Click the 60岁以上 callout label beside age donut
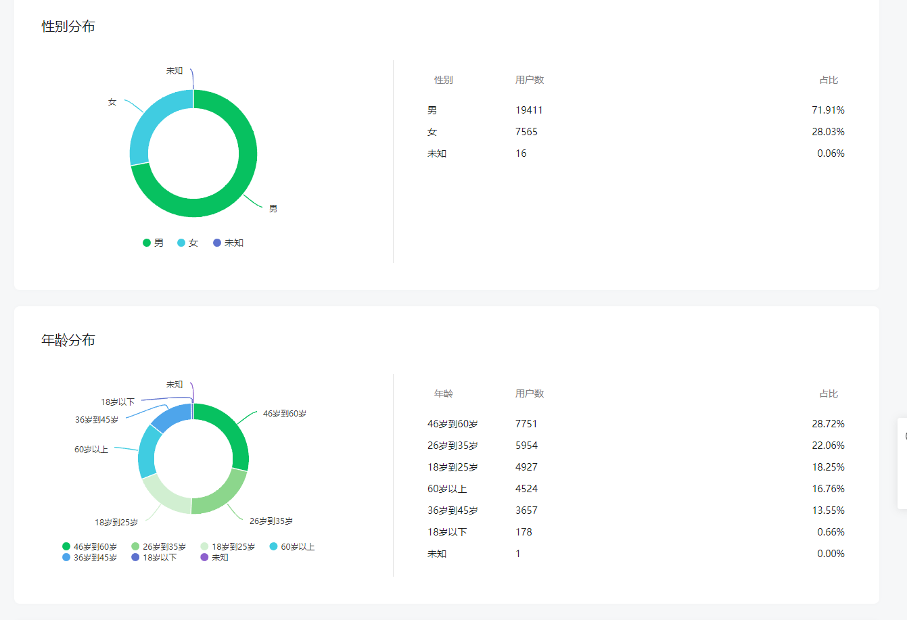This screenshot has height=620, width=907. 91,449
